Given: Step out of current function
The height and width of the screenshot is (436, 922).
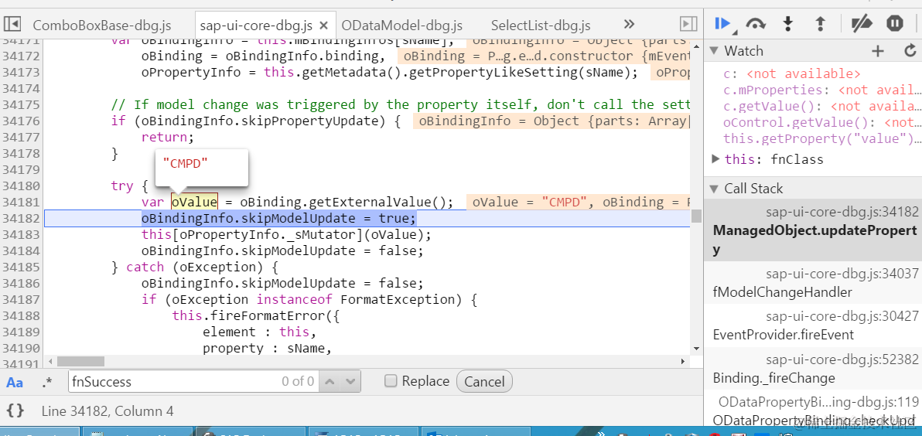Looking at the screenshot, I should pyautogui.click(x=820, y=23).
